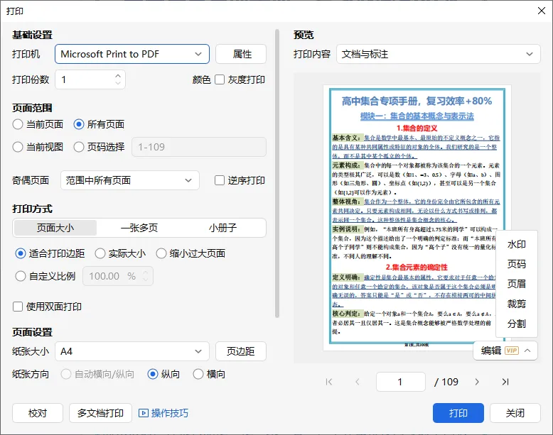Choose 分割 from edit menu

517,324
